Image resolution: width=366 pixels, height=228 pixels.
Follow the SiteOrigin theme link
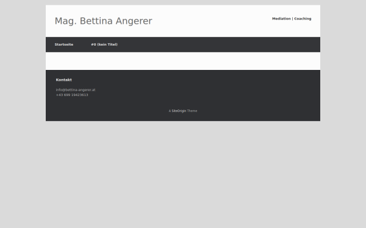coord(179,111)
